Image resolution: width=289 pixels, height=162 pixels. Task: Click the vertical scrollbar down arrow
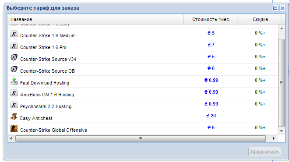[282, 131]
